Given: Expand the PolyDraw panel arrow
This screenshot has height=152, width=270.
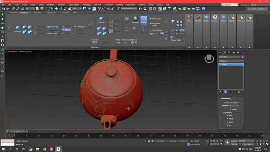Looking at the screenshot, I should [100, 47].
